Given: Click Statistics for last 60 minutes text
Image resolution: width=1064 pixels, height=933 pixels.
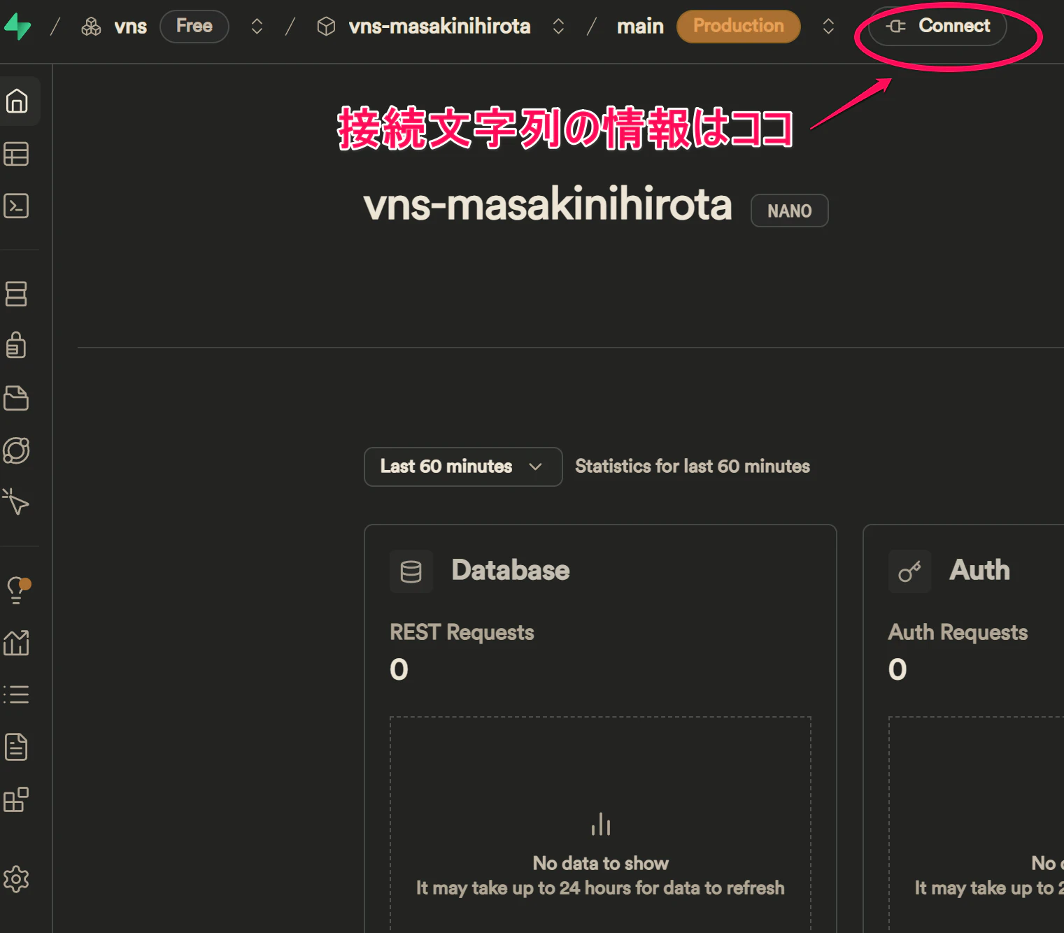Looking at the screenshot, I should pyautogui.click(x=693, y=467).
